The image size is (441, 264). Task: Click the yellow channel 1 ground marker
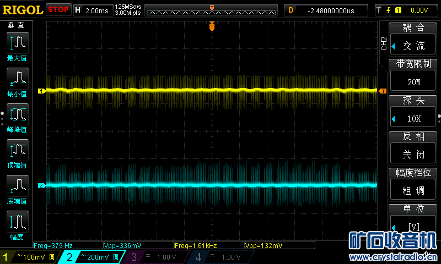pos(41,91)
